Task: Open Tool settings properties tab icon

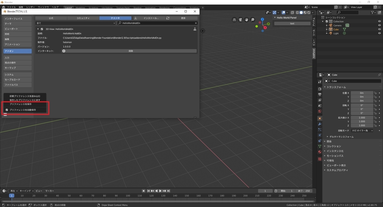Action: [320, 82]
